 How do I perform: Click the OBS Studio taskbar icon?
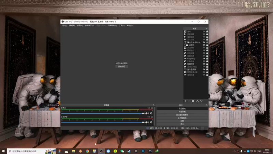(101, 151)
